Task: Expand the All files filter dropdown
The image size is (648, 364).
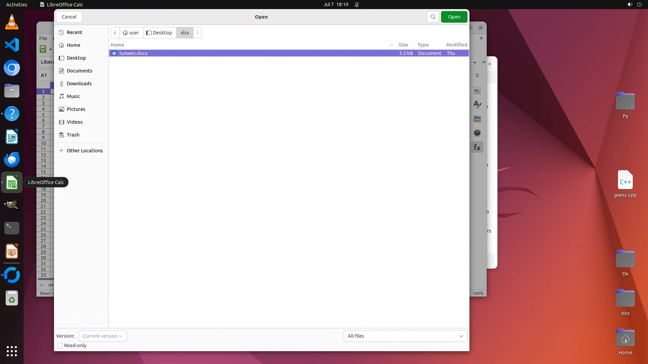Action: [x=405, y=336]
